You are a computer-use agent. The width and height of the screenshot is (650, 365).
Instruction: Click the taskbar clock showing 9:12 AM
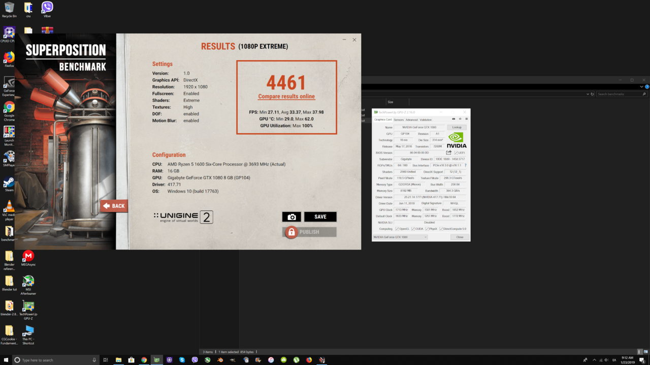pos(627,360)
